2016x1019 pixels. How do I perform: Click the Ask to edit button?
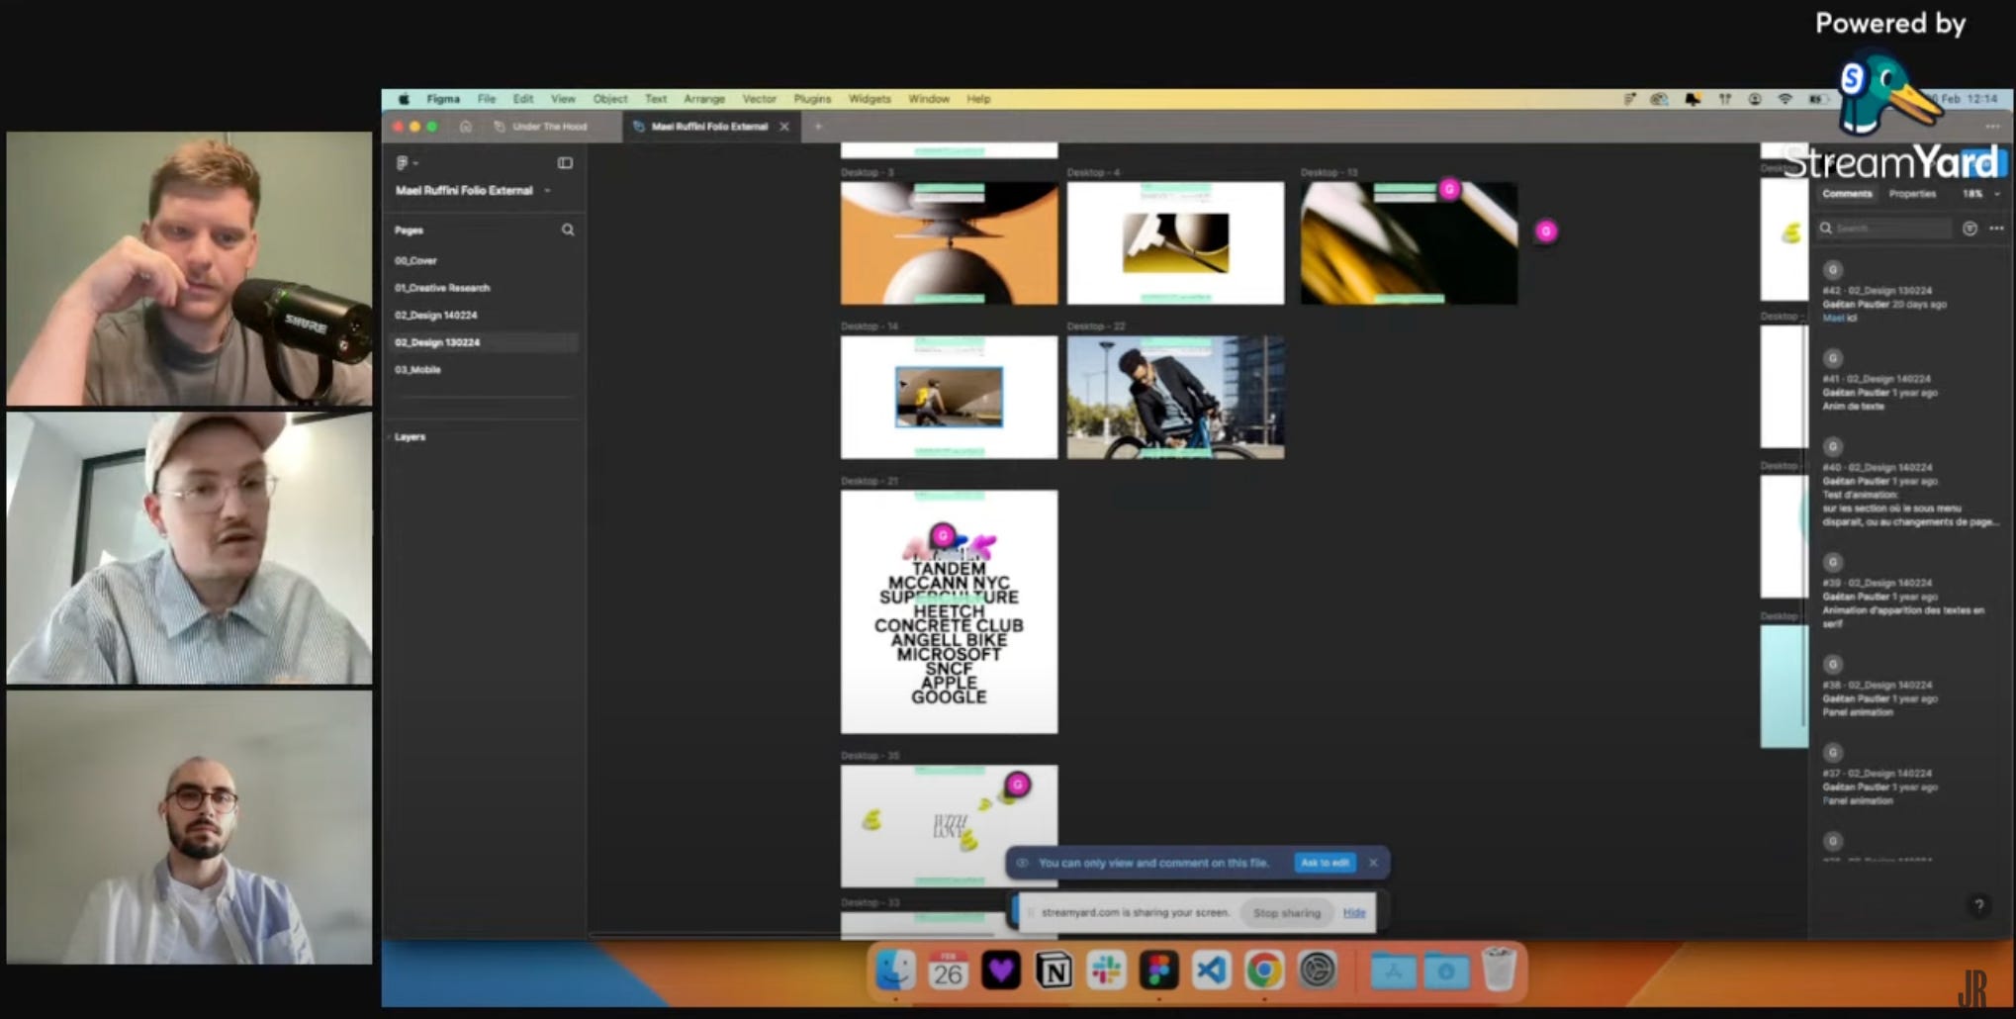(1325, 863)
